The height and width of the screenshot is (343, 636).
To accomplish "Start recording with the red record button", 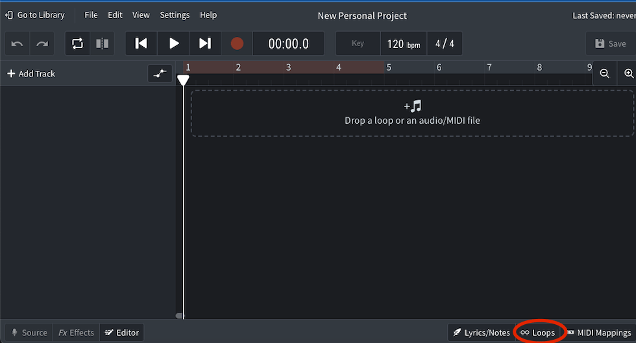I will 237,43.
